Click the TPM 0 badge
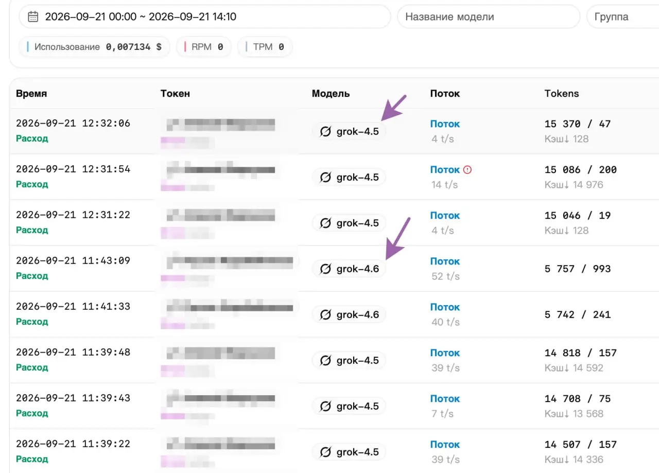659x473 pixels. point(265,47)
